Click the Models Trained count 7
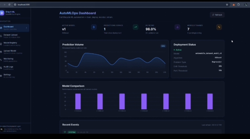 click(x=188, y=29)
